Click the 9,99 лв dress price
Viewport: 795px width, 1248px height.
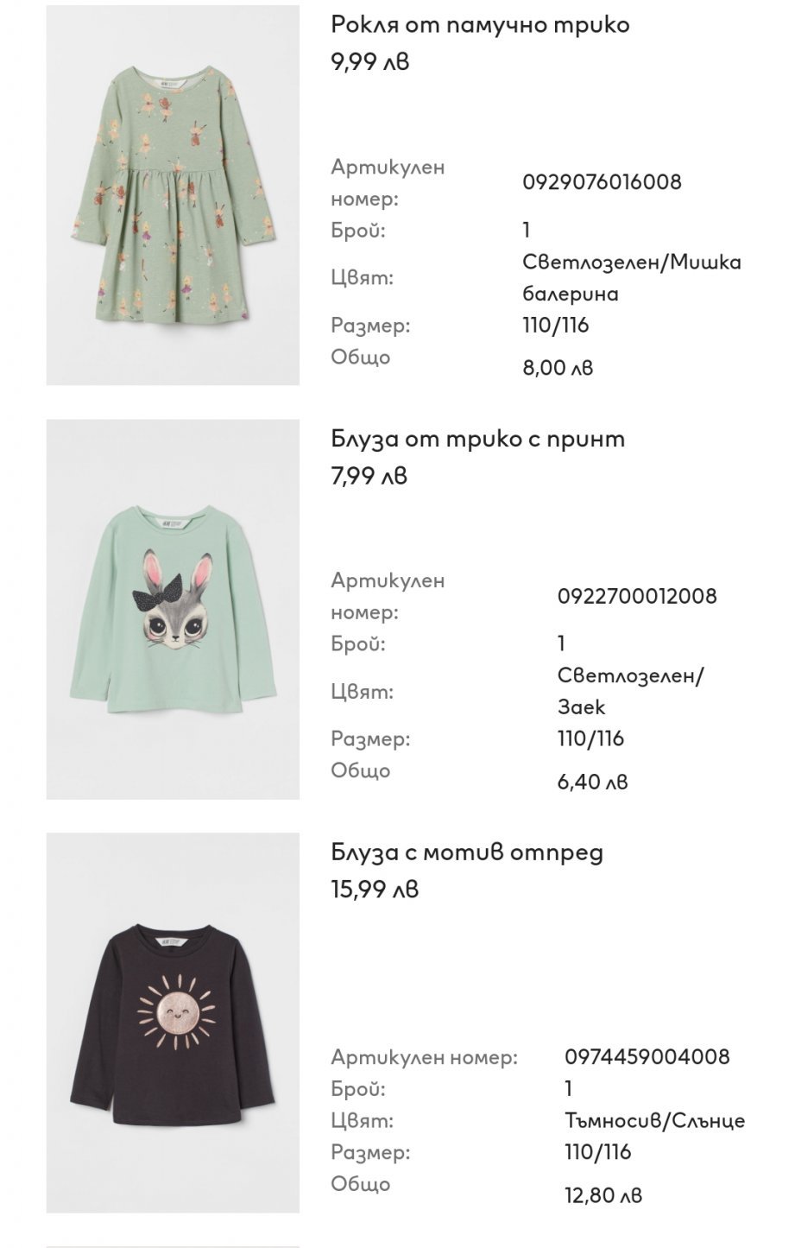tap(370, 62)
